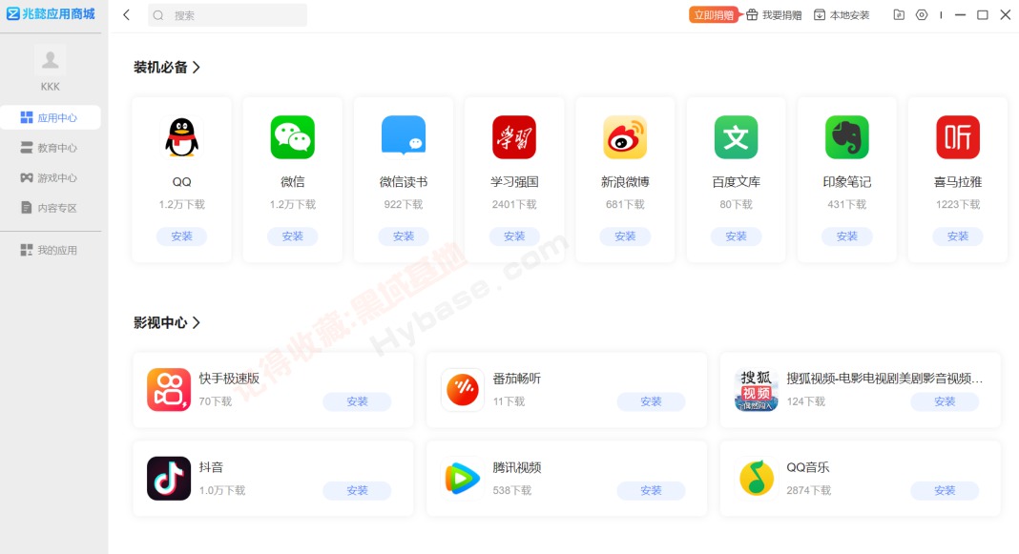Click the 腾讯视频 title text
1019x554 pixels.
tap(516, 467)
